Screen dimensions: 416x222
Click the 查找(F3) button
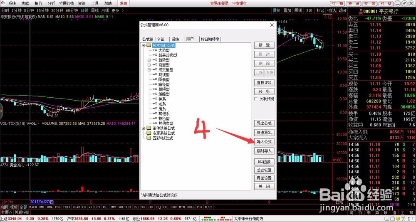264,82
